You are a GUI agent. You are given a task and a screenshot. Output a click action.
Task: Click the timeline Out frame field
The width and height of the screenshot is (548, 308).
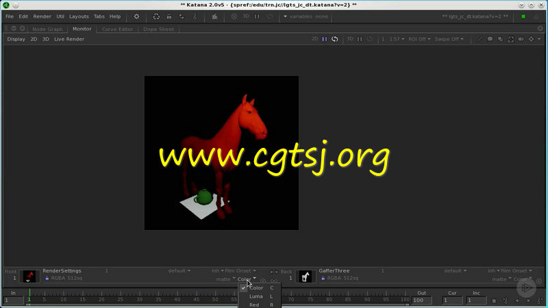[x=422, y=300]
